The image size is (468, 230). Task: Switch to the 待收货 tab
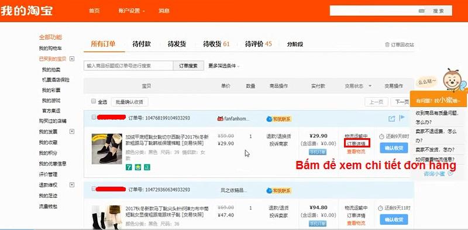click(x=216, y=44)
